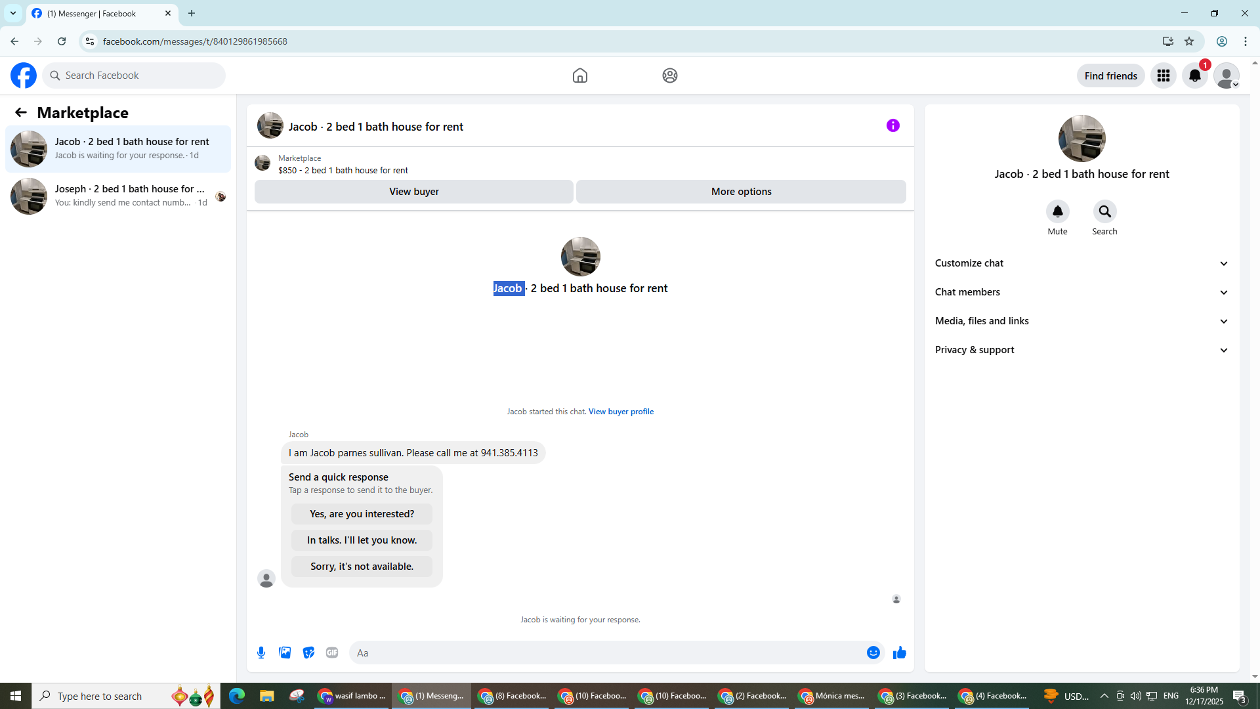This screenshot has width=1260, height=709.
Task: Send a thumbs-up like
Action: click(x=899, y=653)
